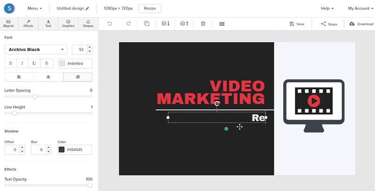This screenshot has width=375, height=191.
Task: Show the grid view icon
Action: point(222,24)
